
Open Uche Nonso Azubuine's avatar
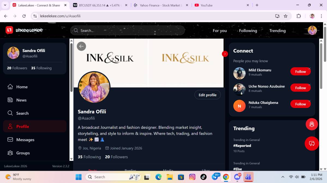[x=239, y=89]
